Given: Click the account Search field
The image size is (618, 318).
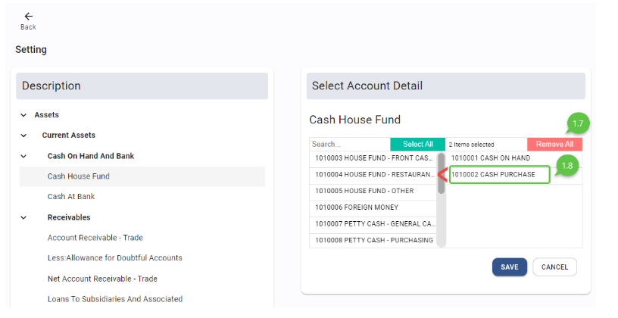Looking at the screenshot, I should 348,144.
